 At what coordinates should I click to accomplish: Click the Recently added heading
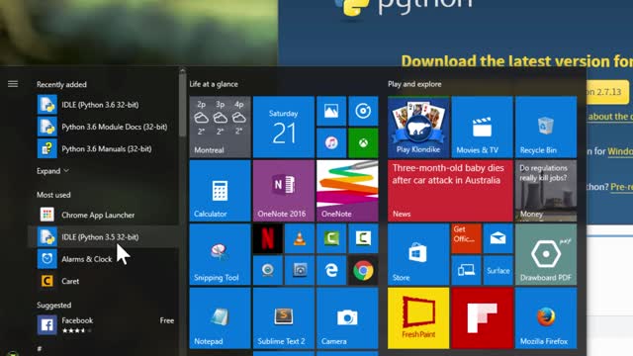coord(61,84)
